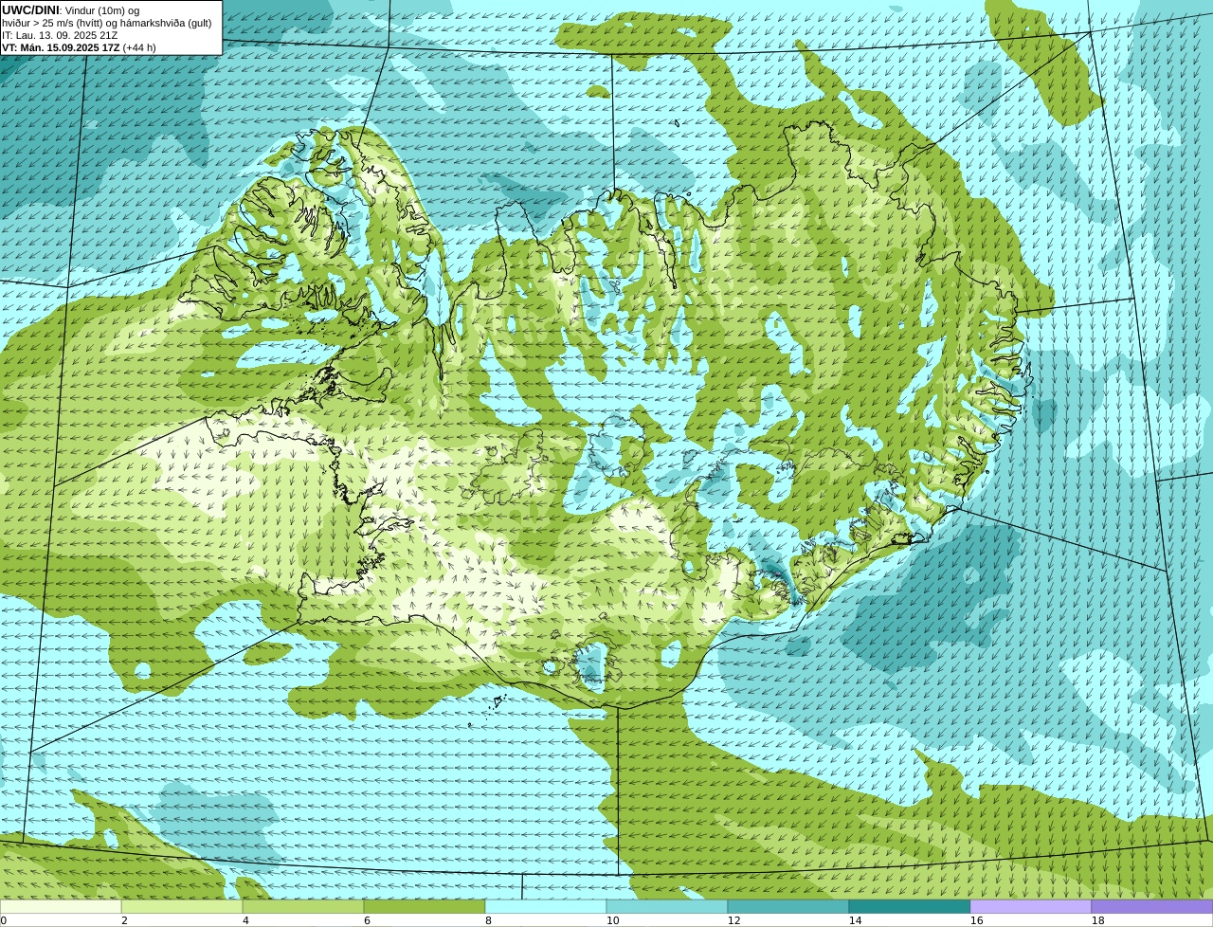Click the 14–16 m/s dark teal legend swatch
This screenshot has height=927, width=1213.
[x=910, y=906]
